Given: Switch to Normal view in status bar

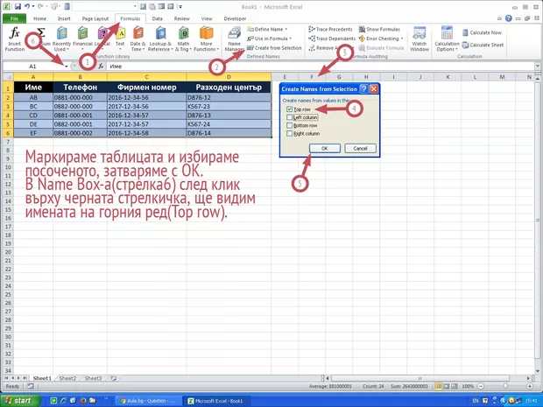Looking at the screenshot, I should 439,386.
